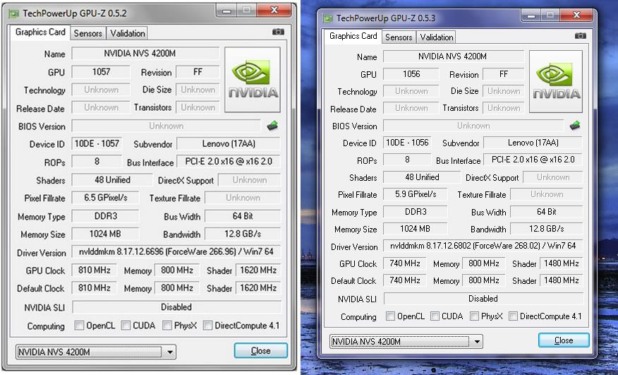The width and height of the screenshot is (618, 375).
Task: Click Name field in GPU-Z 0.5.3
Action: click(454, 56)
